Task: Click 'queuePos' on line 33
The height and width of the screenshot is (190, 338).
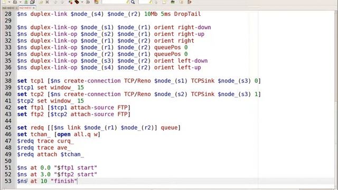Action: coord(167,47)
